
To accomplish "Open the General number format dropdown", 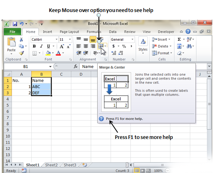I will pos(132,39).
